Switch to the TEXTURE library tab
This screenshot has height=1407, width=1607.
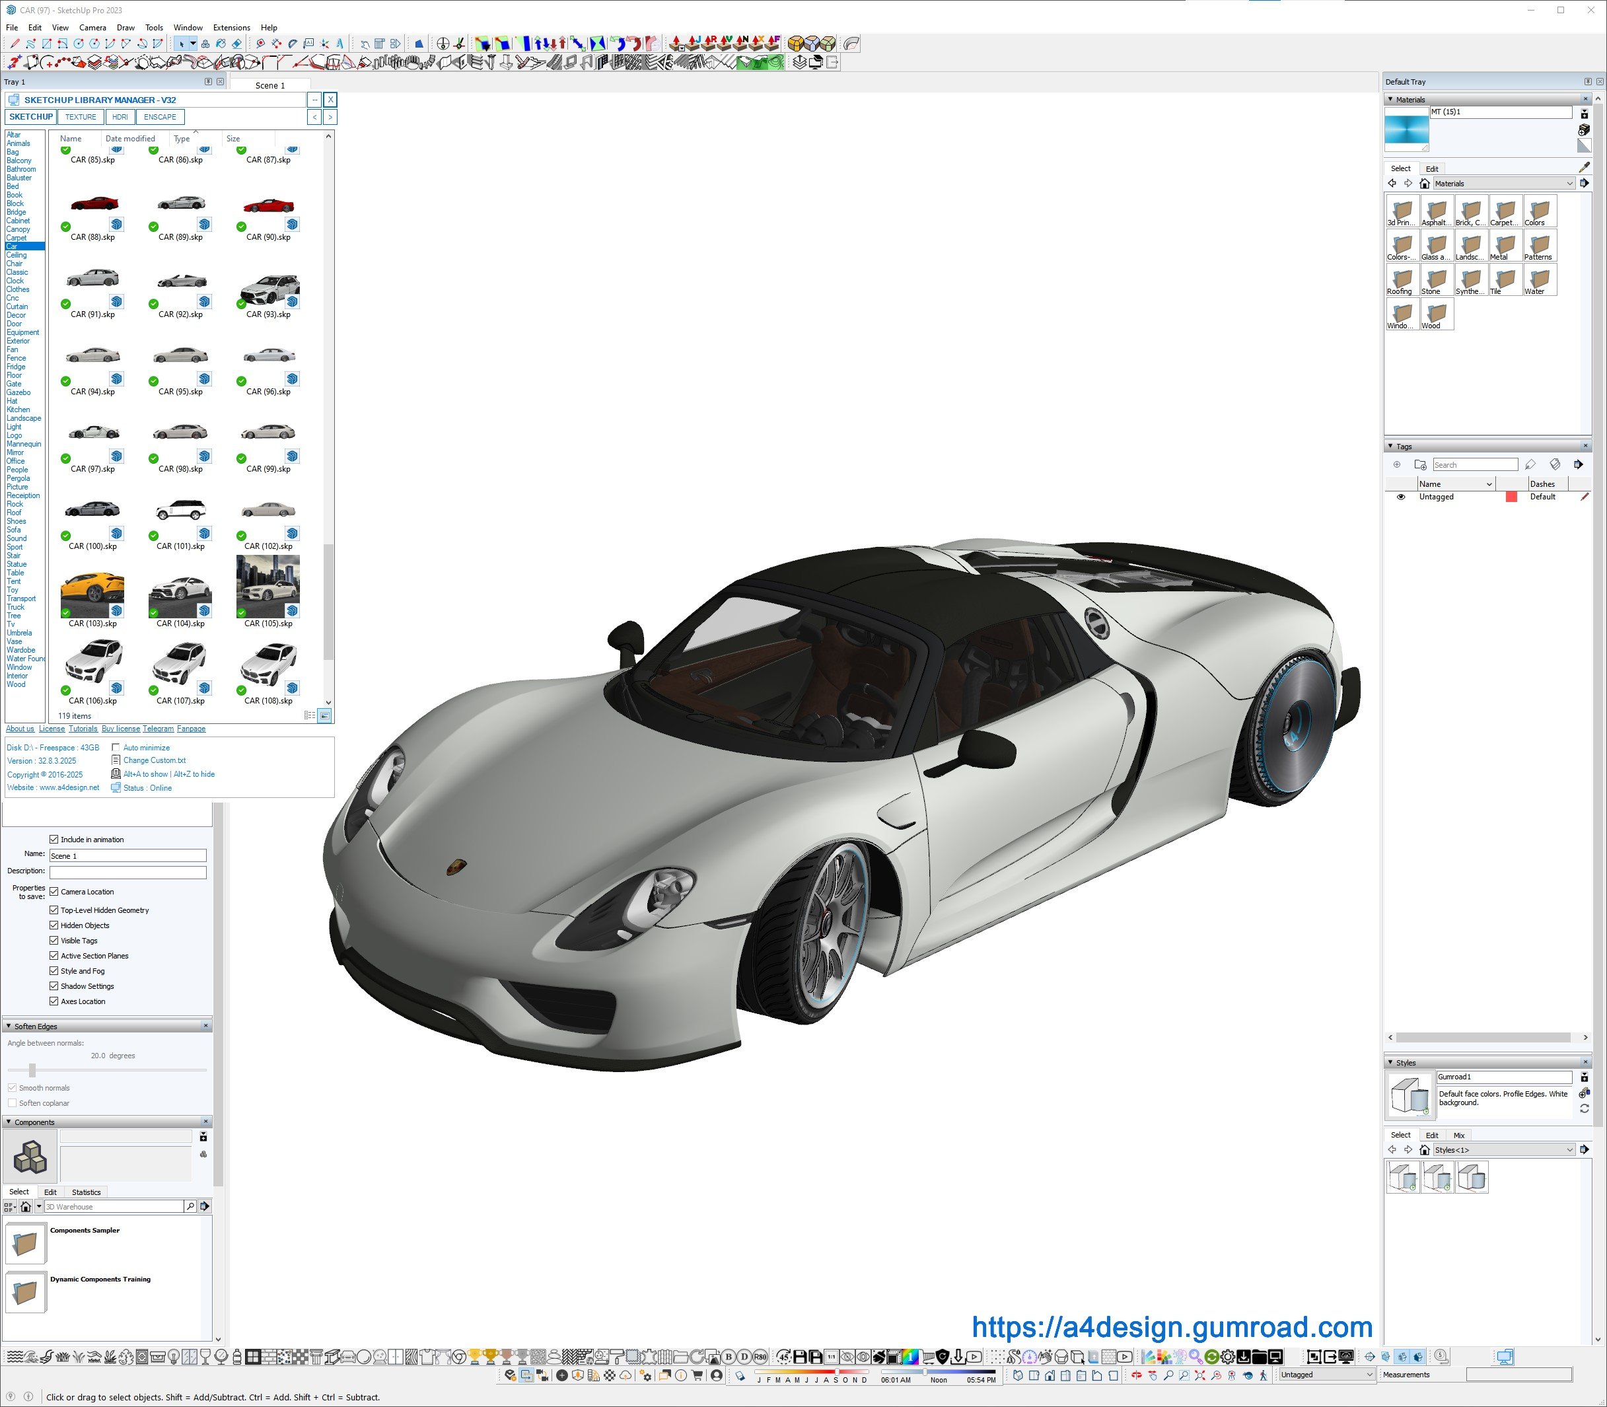click(x=80, y=117)
